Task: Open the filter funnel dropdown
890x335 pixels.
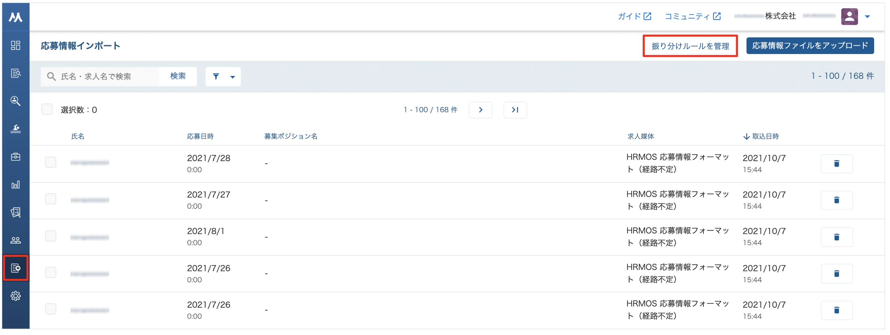Action: click(x=223, y=76)
